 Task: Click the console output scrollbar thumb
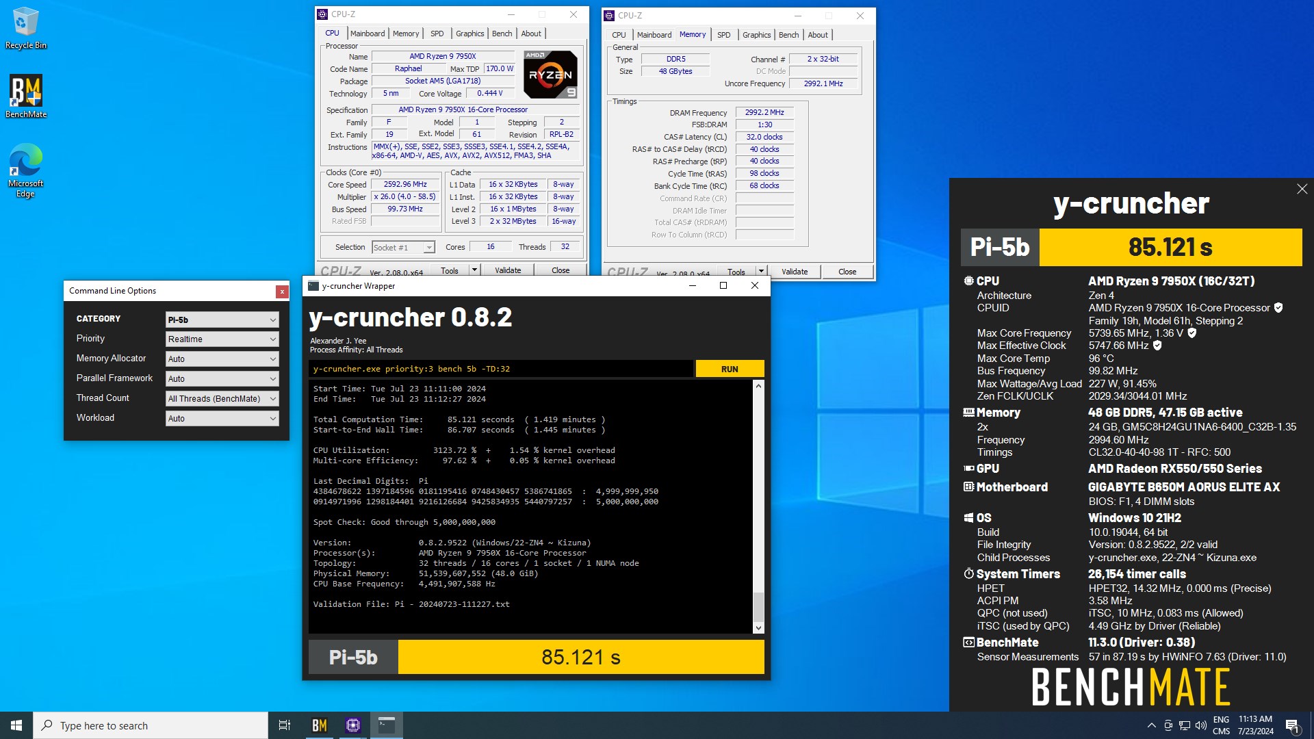pos(758,606)
